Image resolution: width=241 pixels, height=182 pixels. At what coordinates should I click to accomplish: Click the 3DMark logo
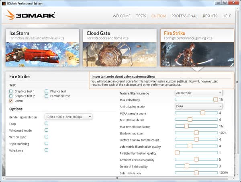[x=31, y=15]
